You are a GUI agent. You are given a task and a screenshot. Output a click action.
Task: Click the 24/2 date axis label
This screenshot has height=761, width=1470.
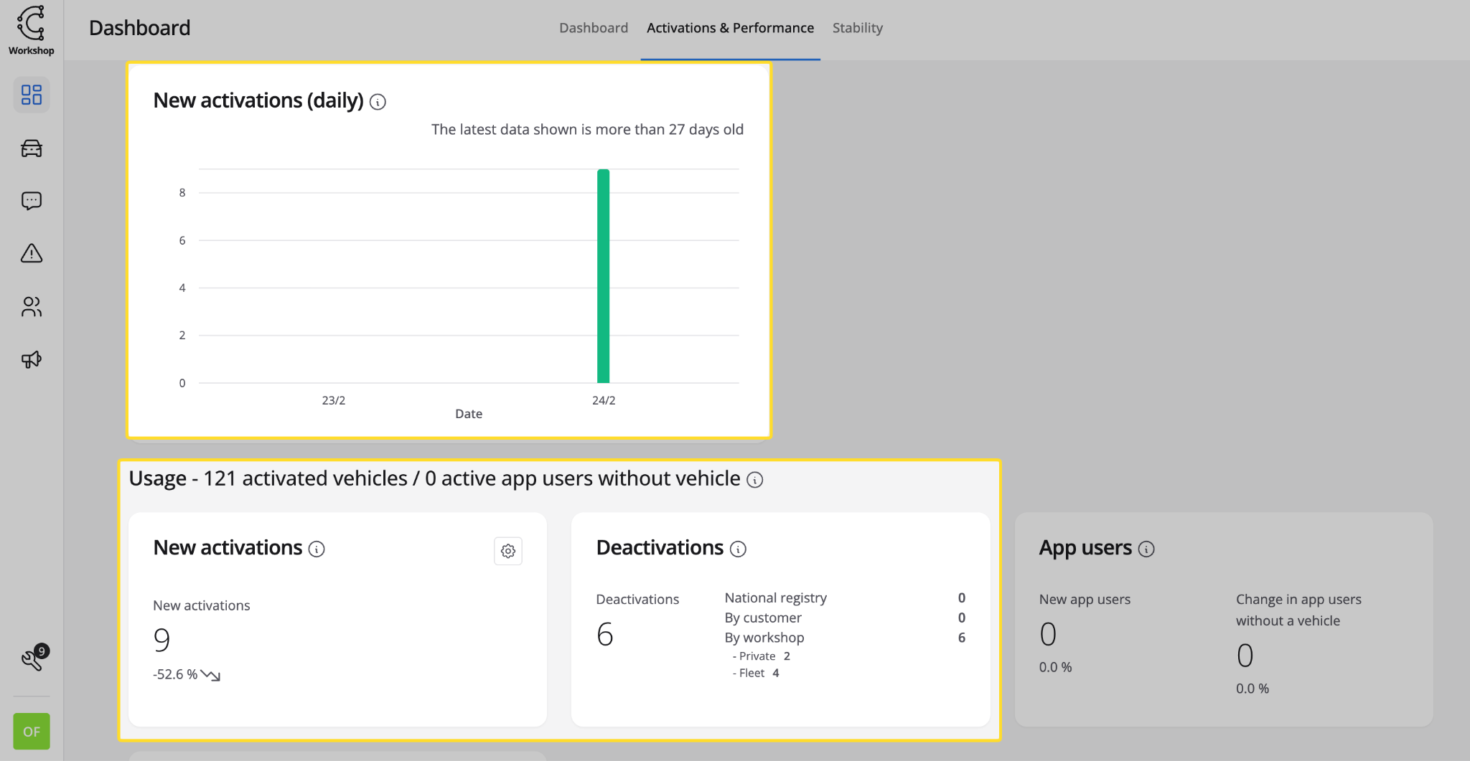(604, 400)
